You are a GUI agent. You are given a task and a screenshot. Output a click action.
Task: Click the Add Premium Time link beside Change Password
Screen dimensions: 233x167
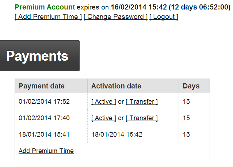pos(48,16)
